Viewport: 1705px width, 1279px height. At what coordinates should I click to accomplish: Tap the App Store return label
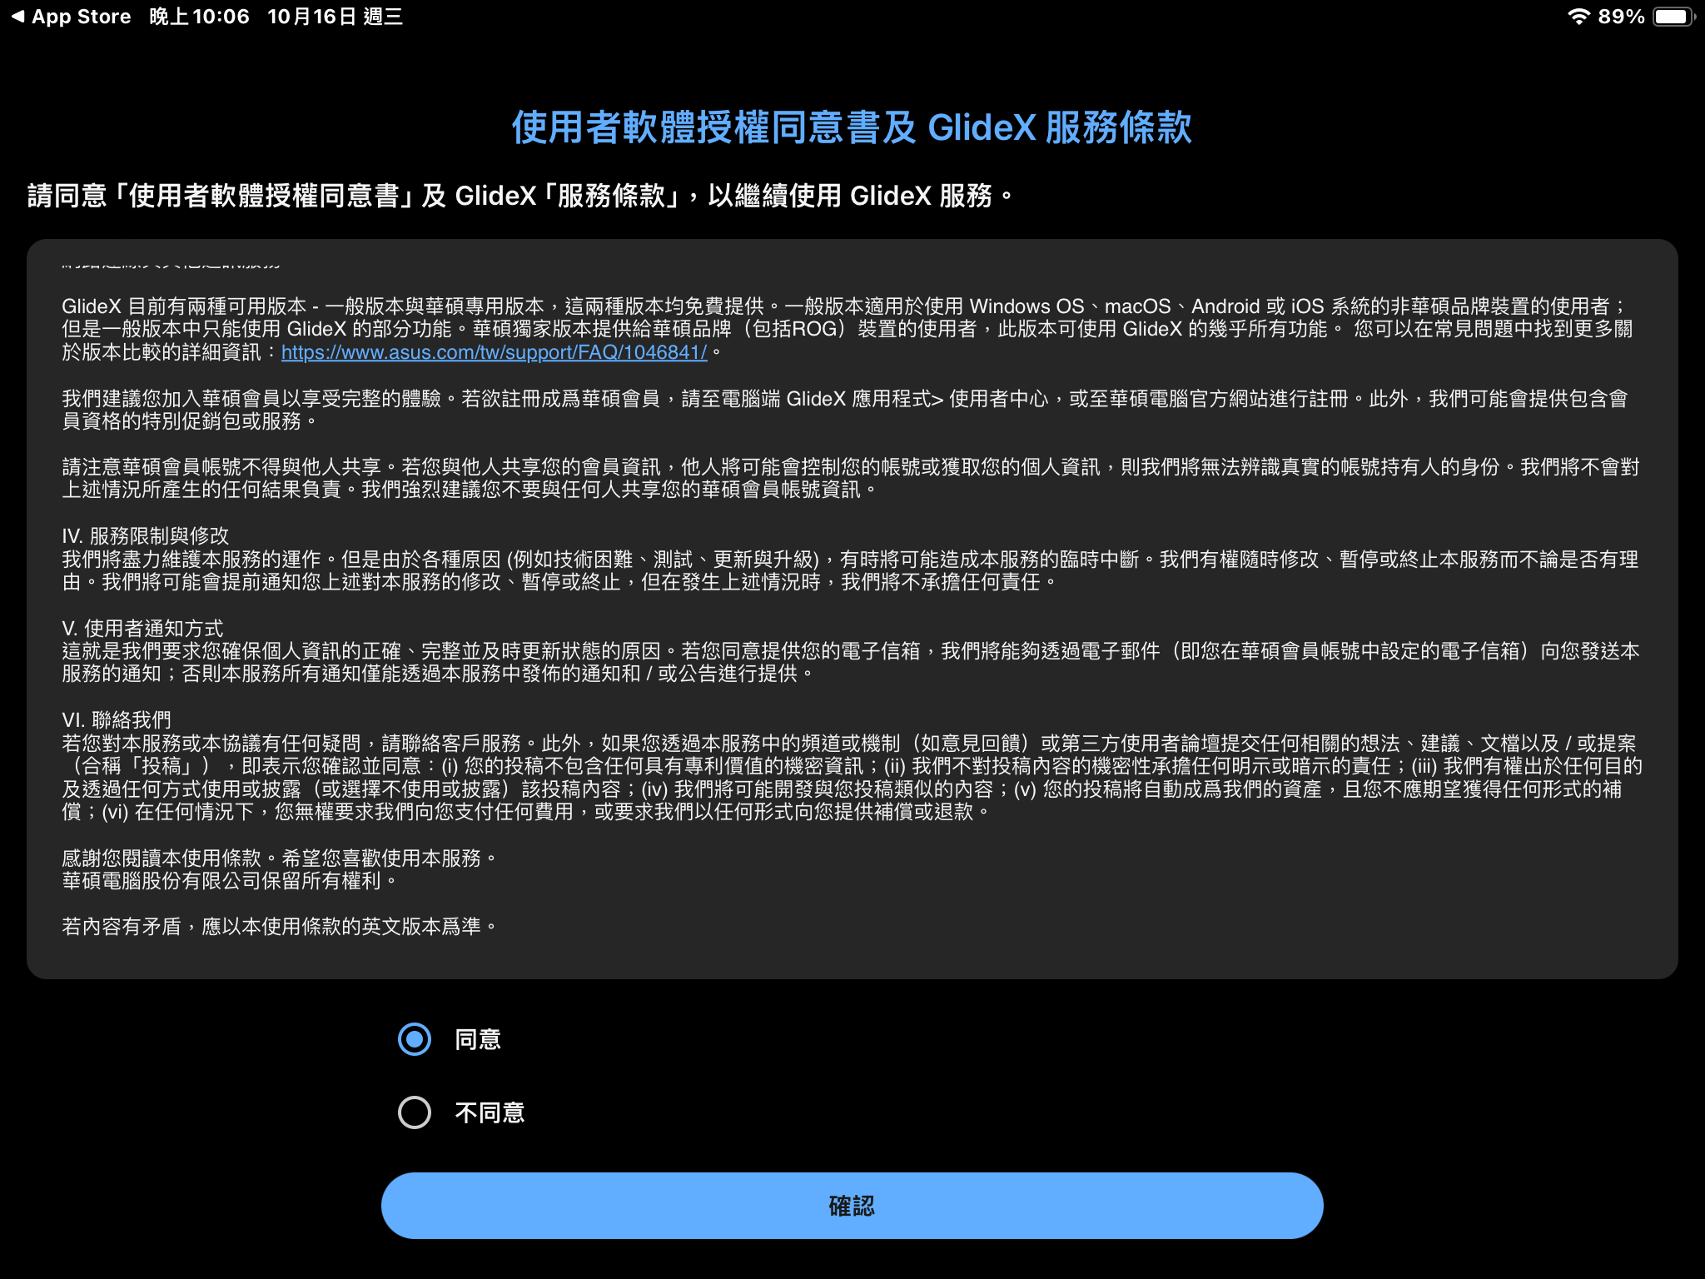tap(81, 17)
